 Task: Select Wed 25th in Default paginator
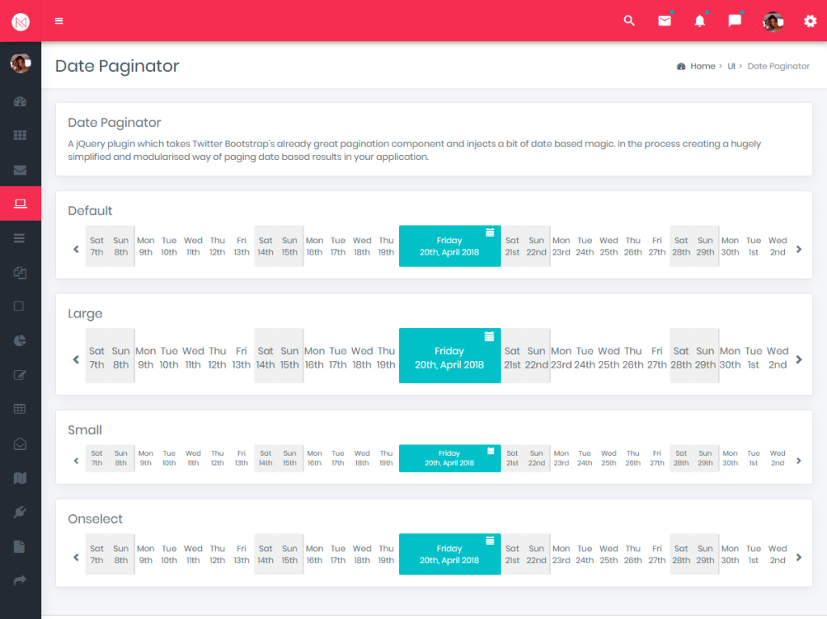coord(609,246)
